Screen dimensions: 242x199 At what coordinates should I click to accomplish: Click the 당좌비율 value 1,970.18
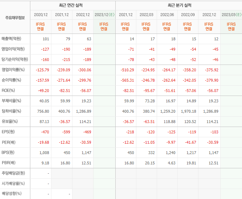pos(188,111)
